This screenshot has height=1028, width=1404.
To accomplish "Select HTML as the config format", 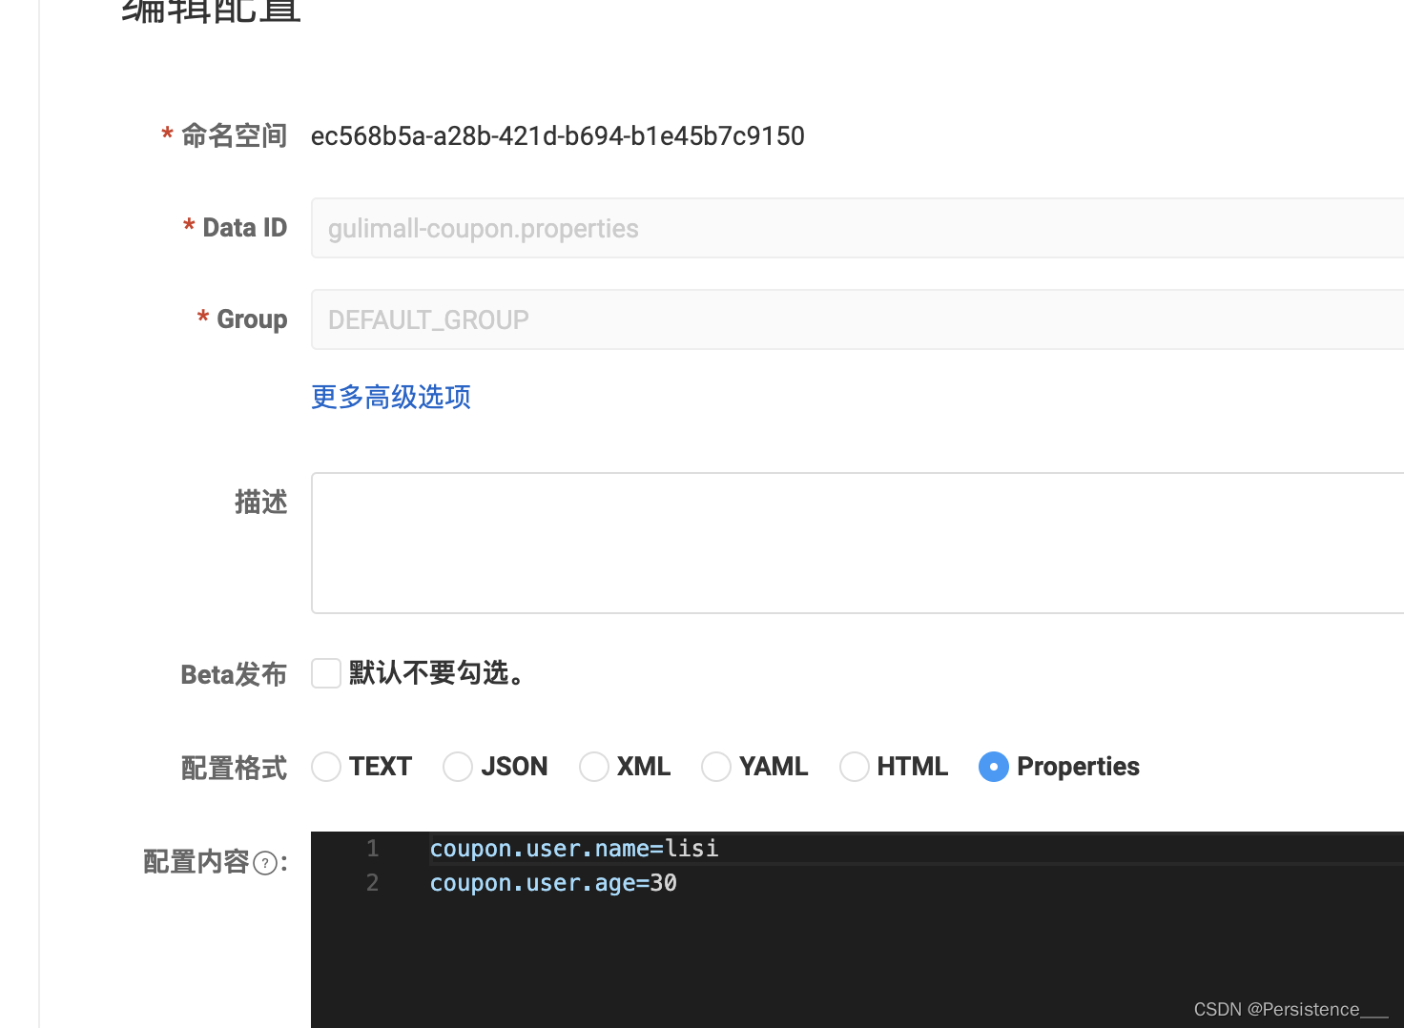I will pyautogui.click(x=855, y=767).
